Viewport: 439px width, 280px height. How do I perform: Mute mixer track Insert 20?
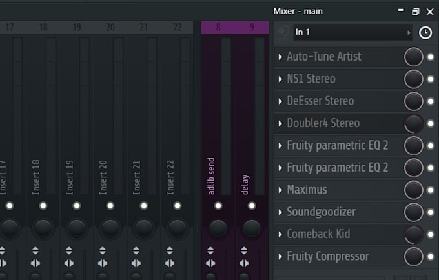[110, 206]
